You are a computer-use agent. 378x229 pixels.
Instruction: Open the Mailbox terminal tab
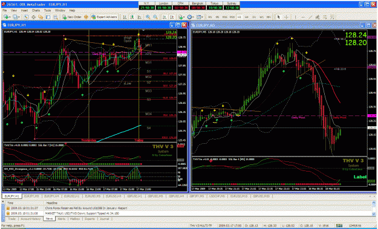point(75,219)
